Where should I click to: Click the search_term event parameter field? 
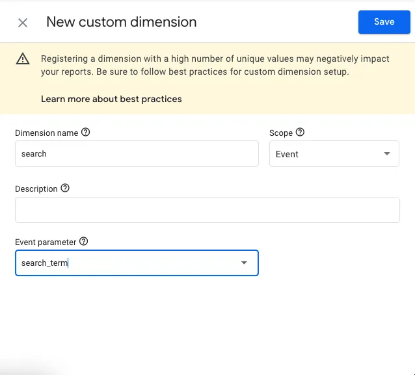(x=124, y=263)
